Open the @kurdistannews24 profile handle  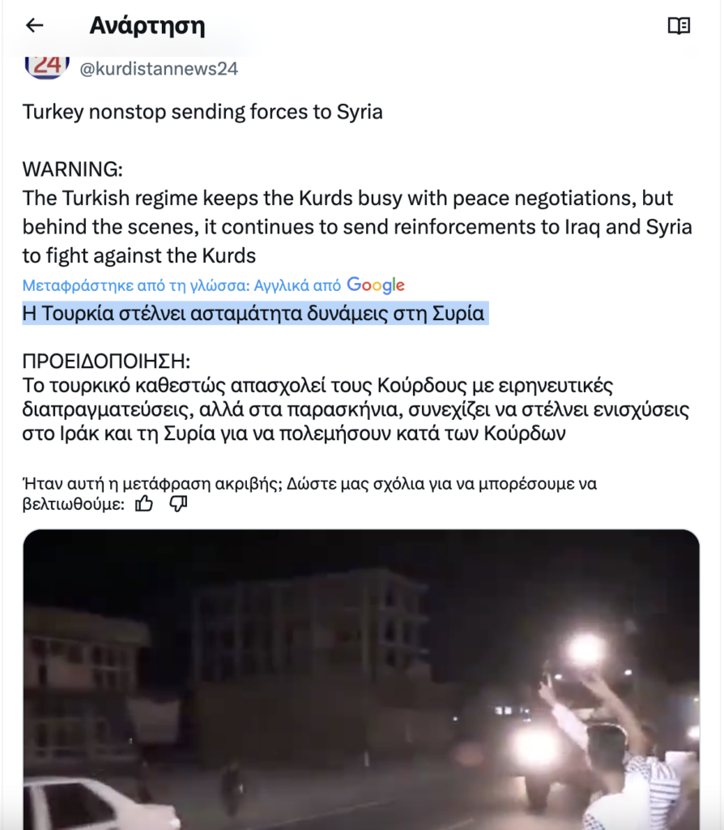tap(159, 69)
